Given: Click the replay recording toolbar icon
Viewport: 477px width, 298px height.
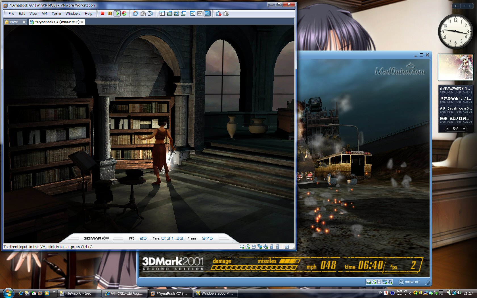Looking at the screenshot, I should coord(226,13).
